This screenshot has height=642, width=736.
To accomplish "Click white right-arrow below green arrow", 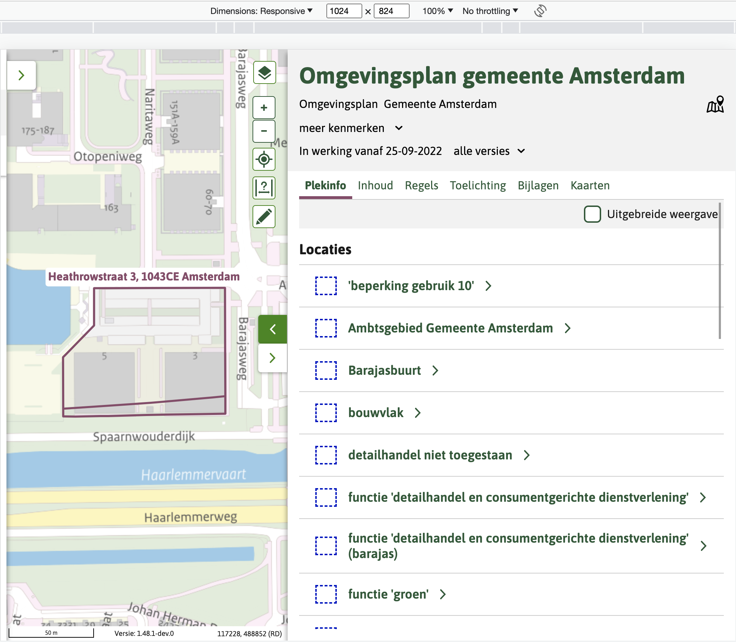I will pos(273,358).
